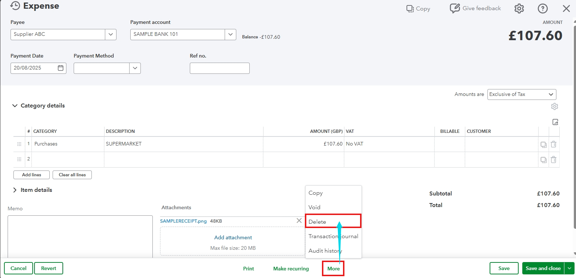Remove SAMPLERECEIPT.png attachment with X icon

click(x=299, y=221)
